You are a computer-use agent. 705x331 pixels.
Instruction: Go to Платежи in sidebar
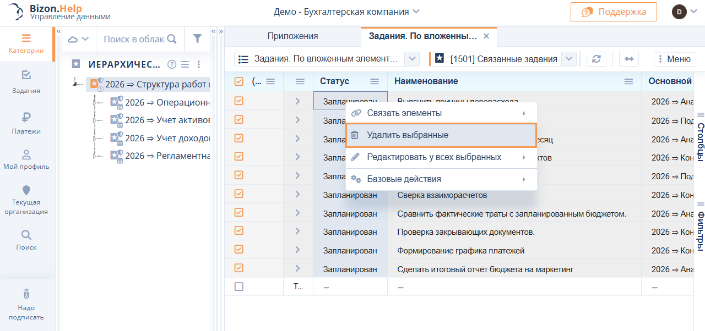(26, 123)
